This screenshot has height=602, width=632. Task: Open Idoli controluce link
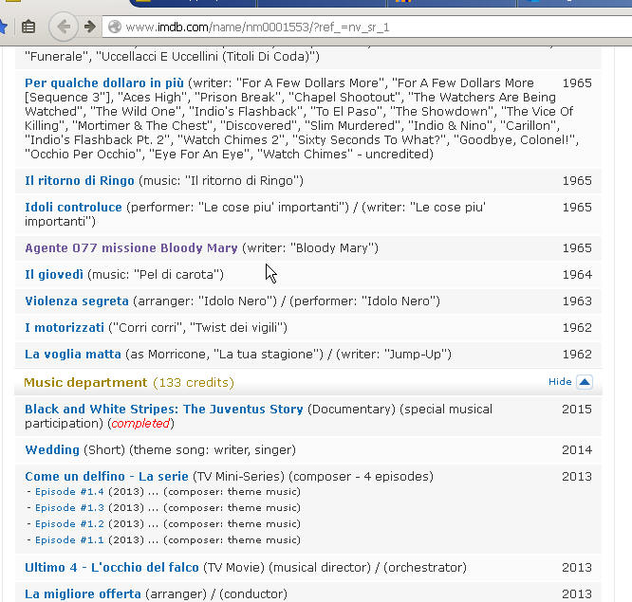click(73, 207)
